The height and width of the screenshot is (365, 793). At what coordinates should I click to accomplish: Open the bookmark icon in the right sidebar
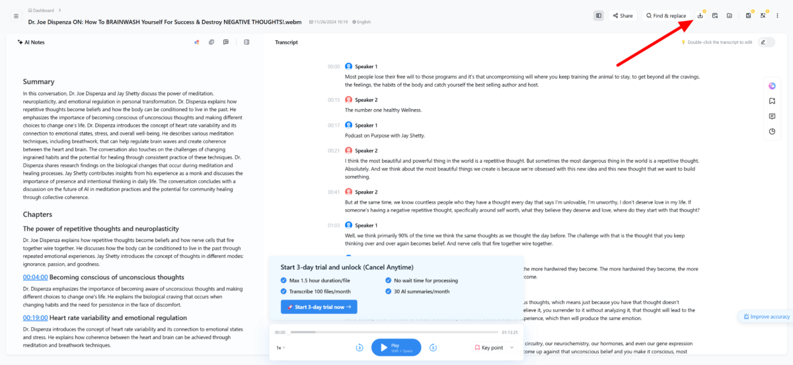772,101
